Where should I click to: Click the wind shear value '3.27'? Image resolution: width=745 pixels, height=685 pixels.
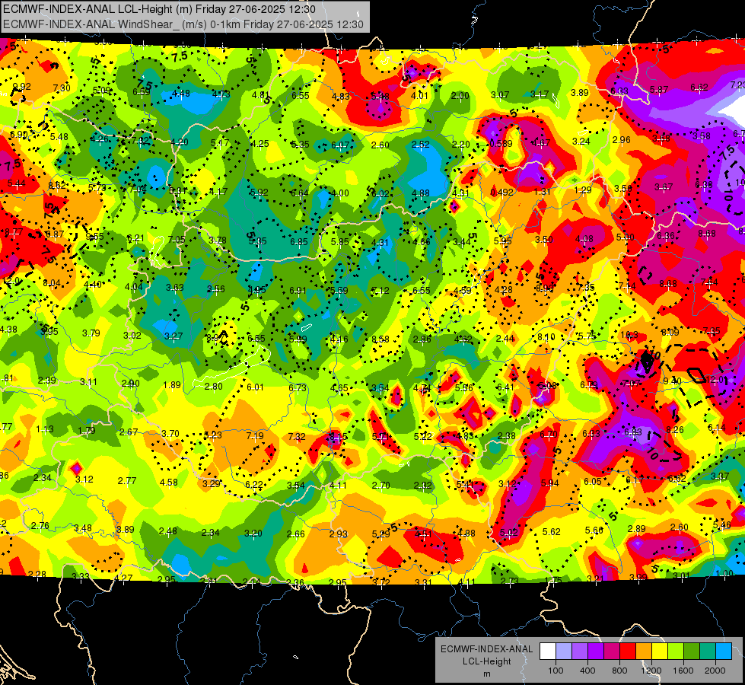174,336
